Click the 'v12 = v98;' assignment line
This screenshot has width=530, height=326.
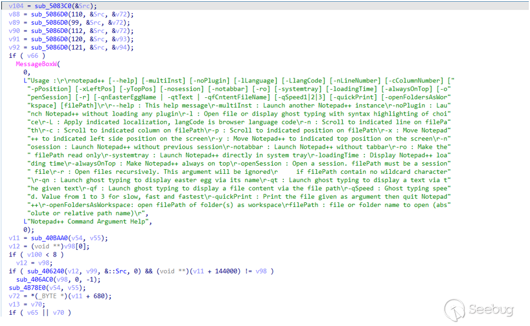click(x=34, y=263)
